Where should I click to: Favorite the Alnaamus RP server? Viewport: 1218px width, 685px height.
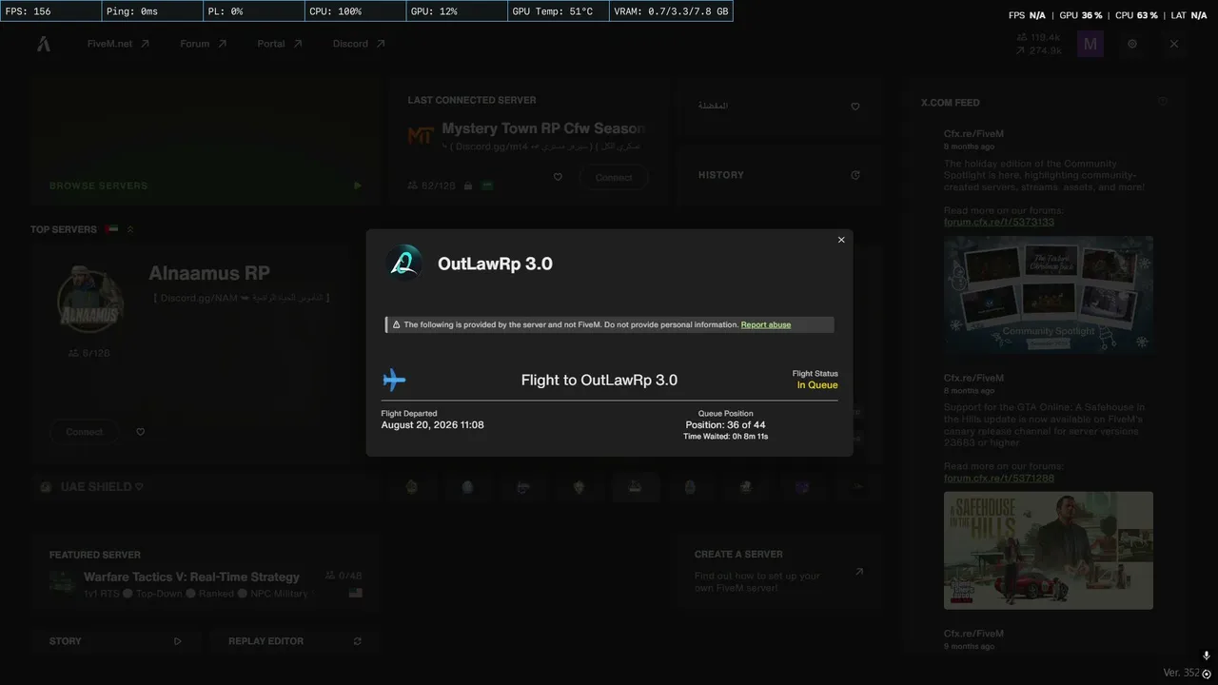141,432
